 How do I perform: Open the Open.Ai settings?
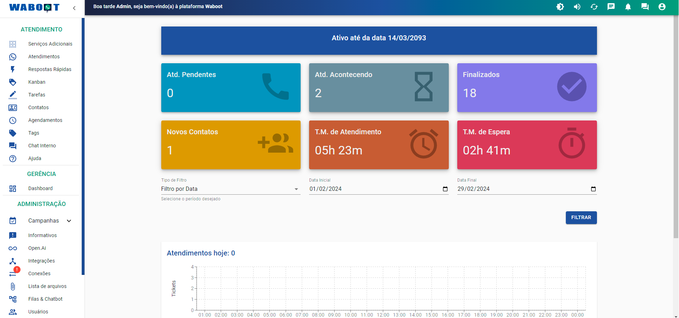point(37,248)
